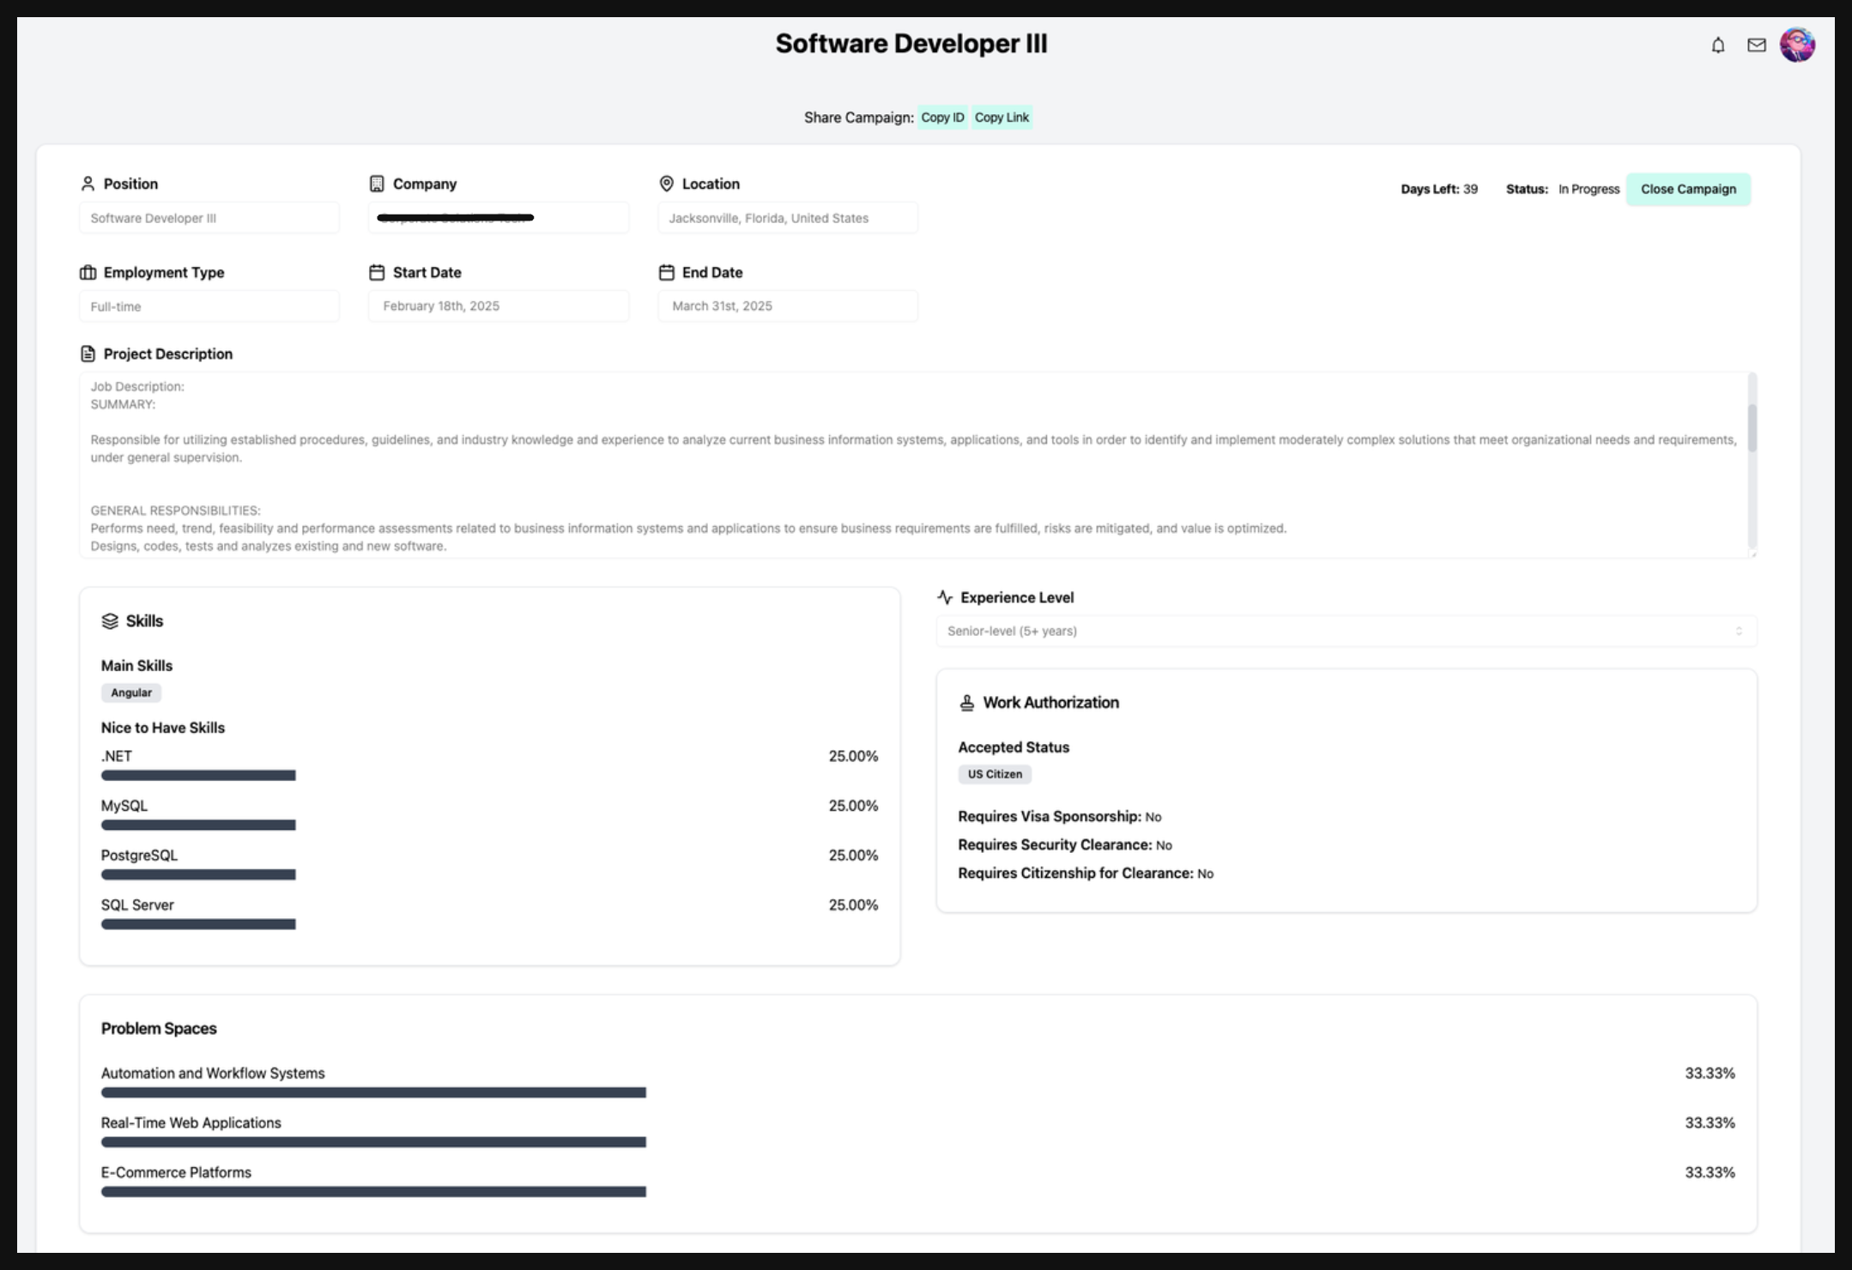This screenshot has width=1852, height=1270.
Task: Click the Start Date calendar icon
Action: pyautogui.click(x=377, y=272)
